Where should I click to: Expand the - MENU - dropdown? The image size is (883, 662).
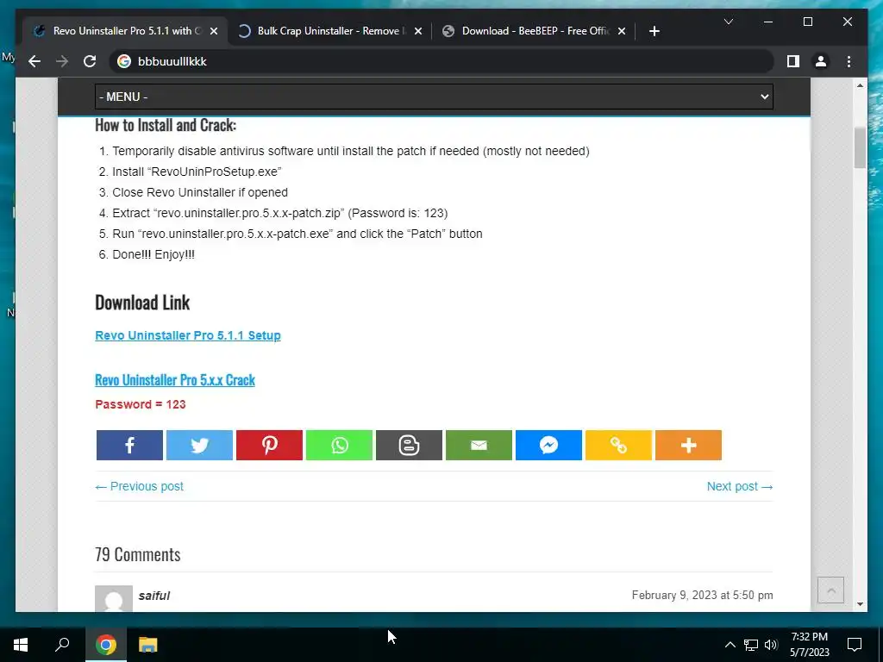[434, 97]
